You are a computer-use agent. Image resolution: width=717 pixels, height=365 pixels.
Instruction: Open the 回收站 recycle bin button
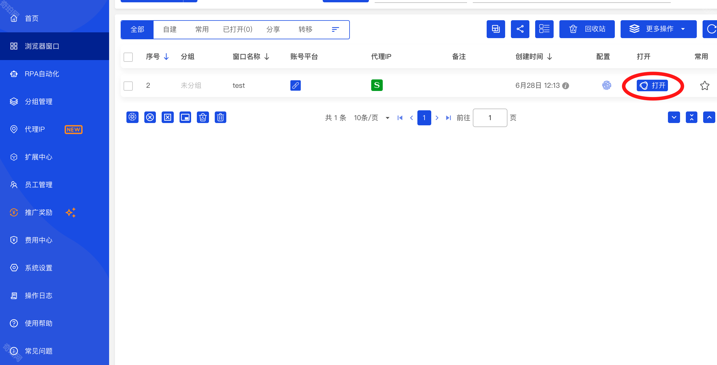click(x=587, y=29)
